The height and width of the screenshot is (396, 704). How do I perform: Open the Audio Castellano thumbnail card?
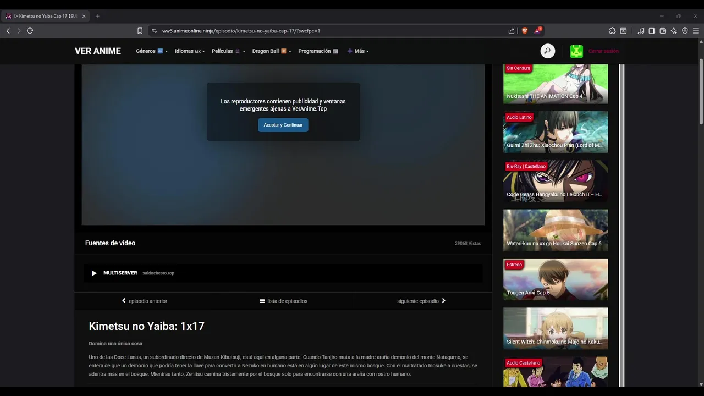[x=555, y=372]
